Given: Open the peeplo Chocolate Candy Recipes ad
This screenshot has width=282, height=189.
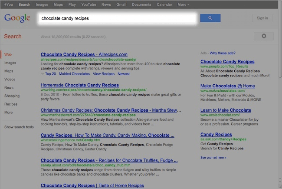Looking at the screenshot, I should (x=227, y=62).
